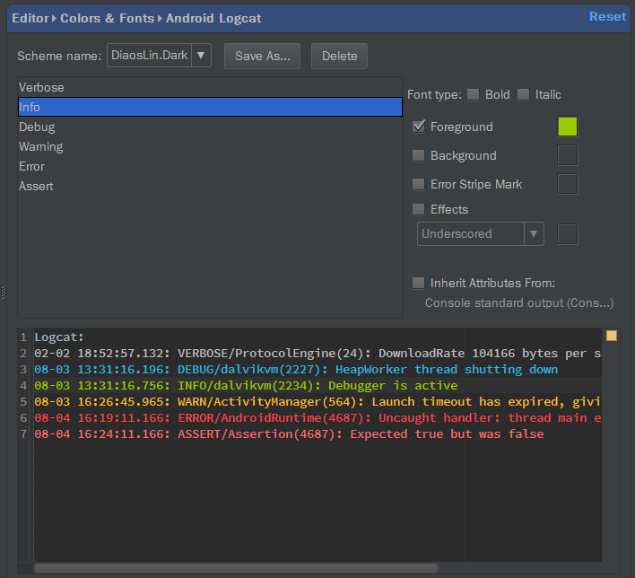This screenshot has height=578, width=635.
Task: Select Assert in the log level list
Action: tap(210, 187)
